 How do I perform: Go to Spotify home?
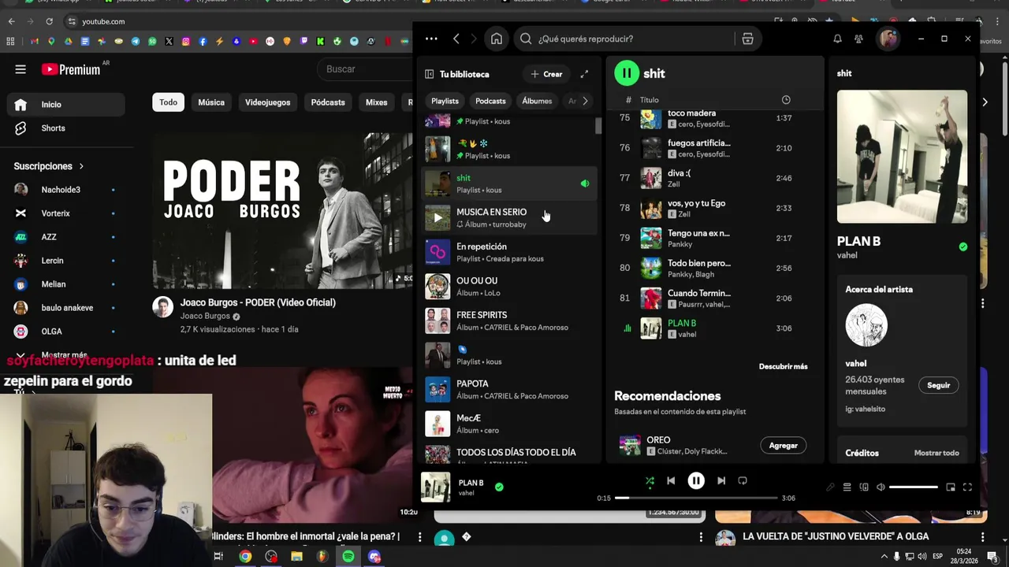(497, 39)
